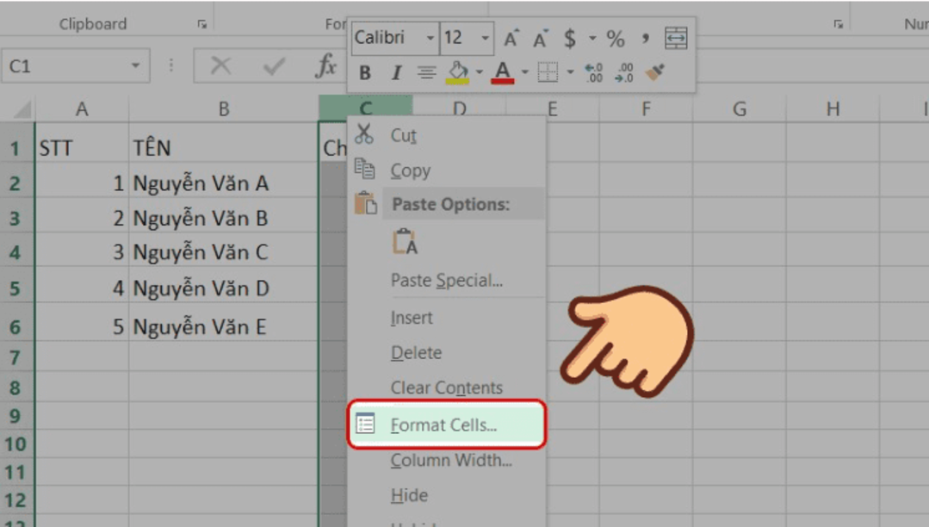This screenshot has width=929, height=527.
Task: Open the Calibri font name dropdown
Action: pyautogui.click(x=430, y=39)
